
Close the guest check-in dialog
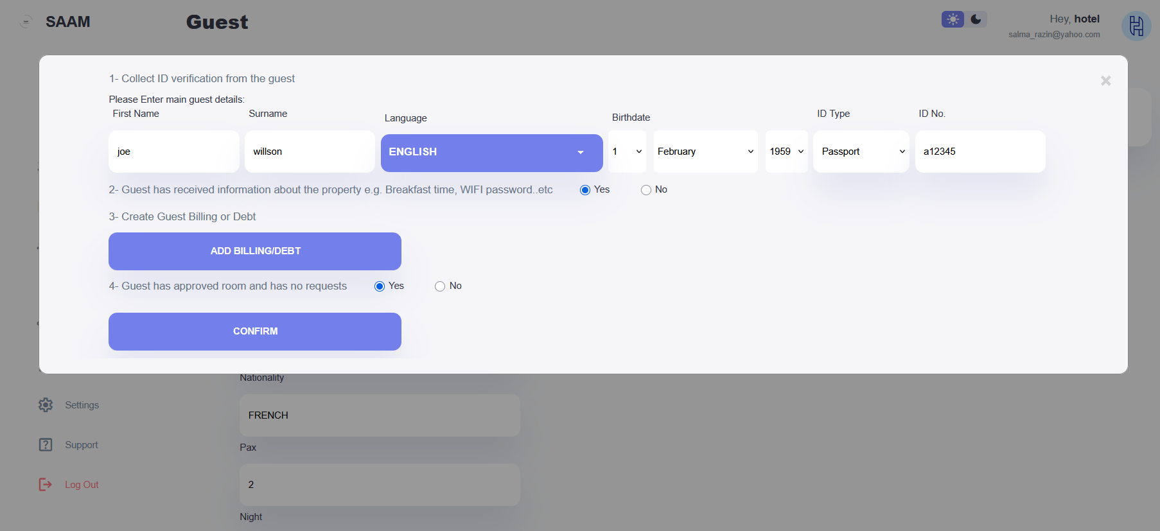(1105, 81)
